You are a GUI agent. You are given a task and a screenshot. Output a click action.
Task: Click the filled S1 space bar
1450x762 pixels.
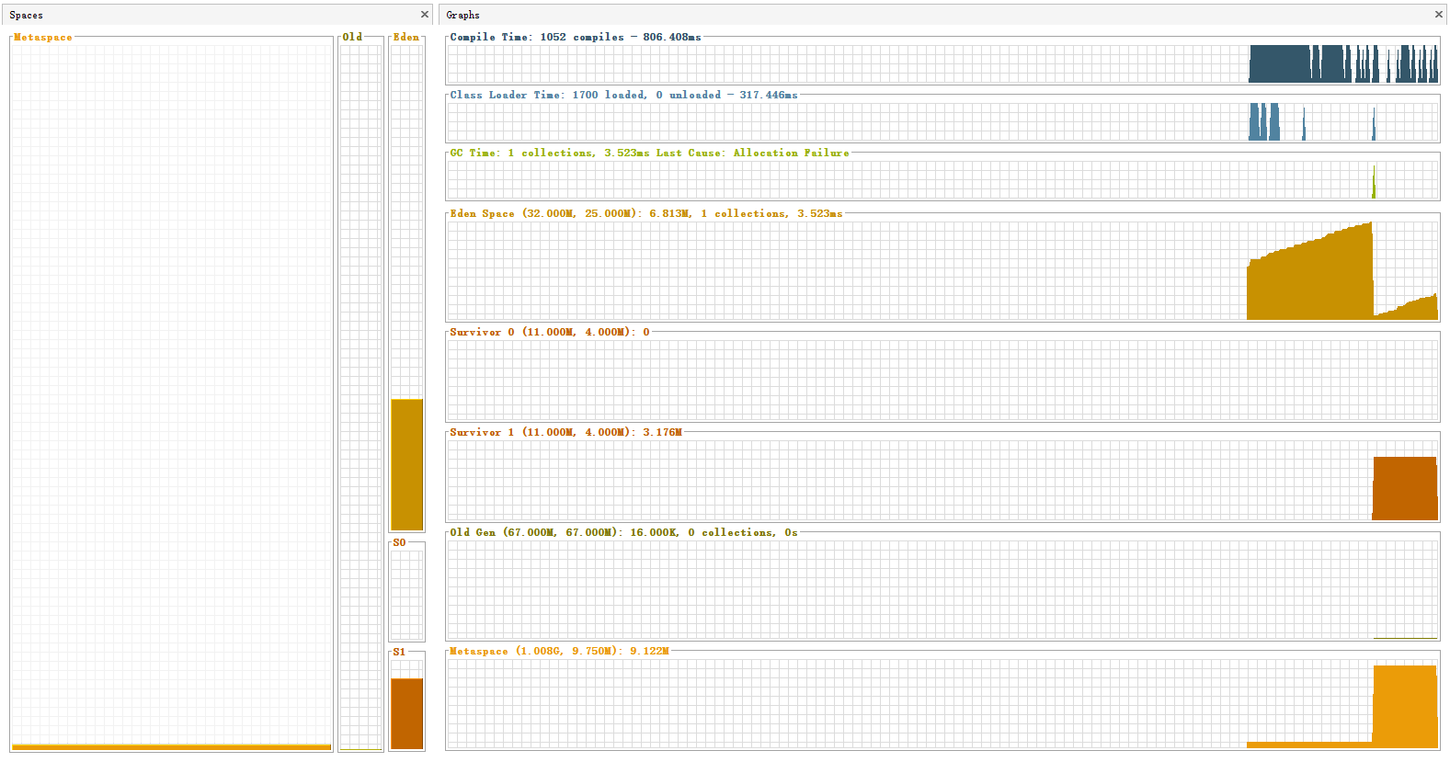(406, 713)
